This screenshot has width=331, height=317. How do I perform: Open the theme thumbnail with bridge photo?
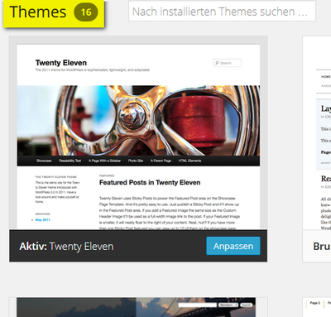tap(136, 307)
